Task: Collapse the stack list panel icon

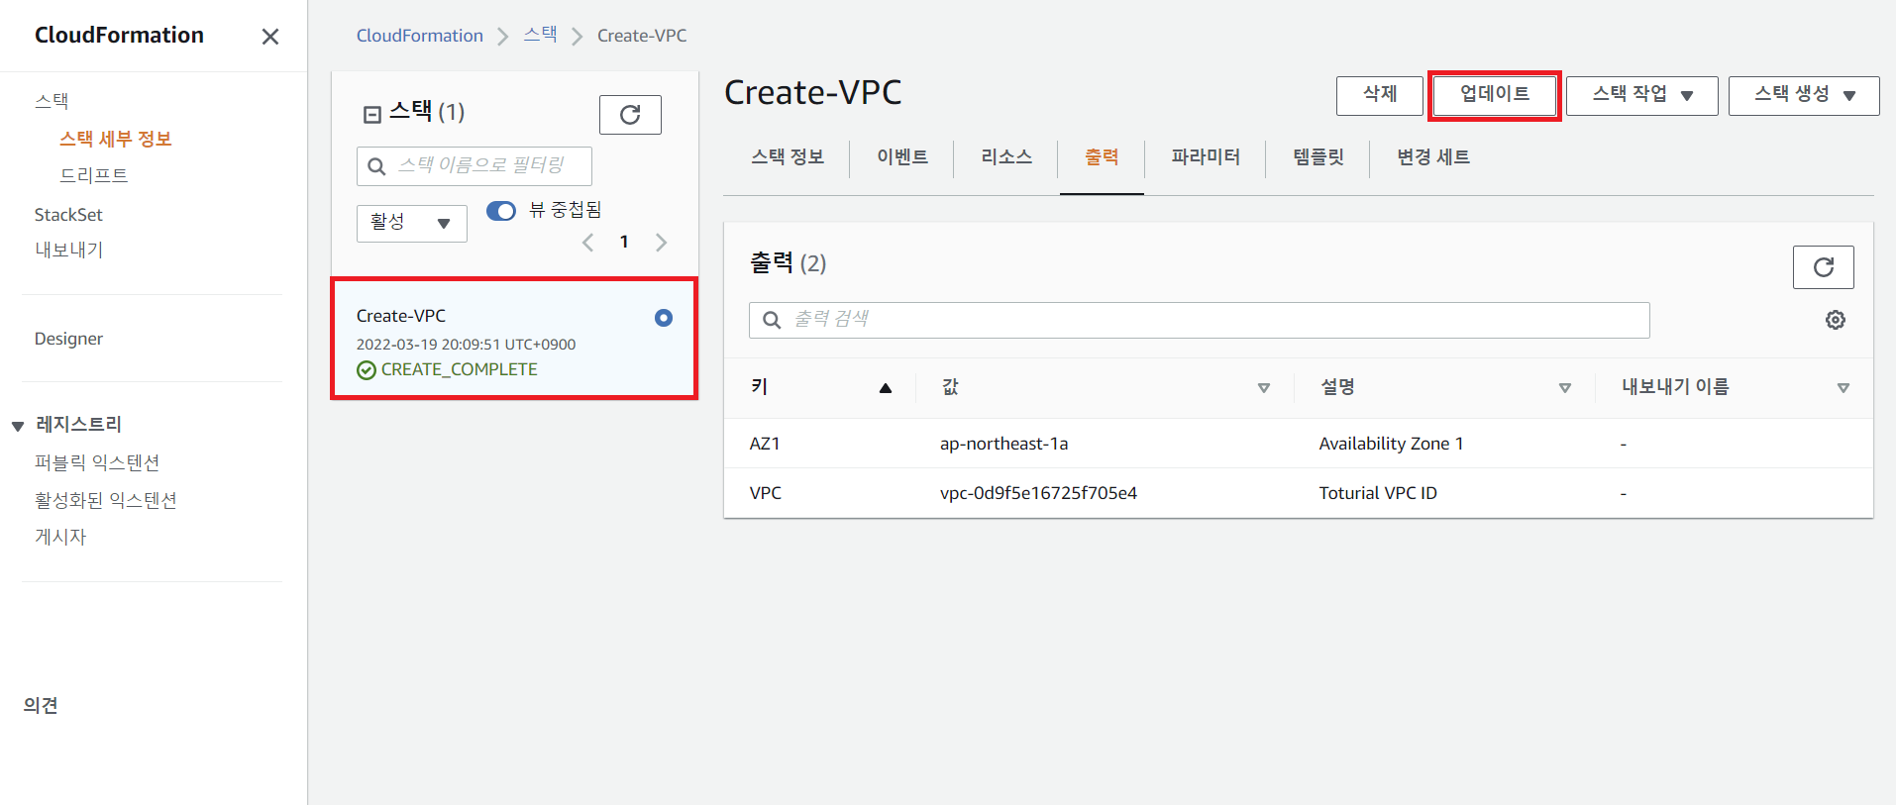Action: tap(372, 115)
